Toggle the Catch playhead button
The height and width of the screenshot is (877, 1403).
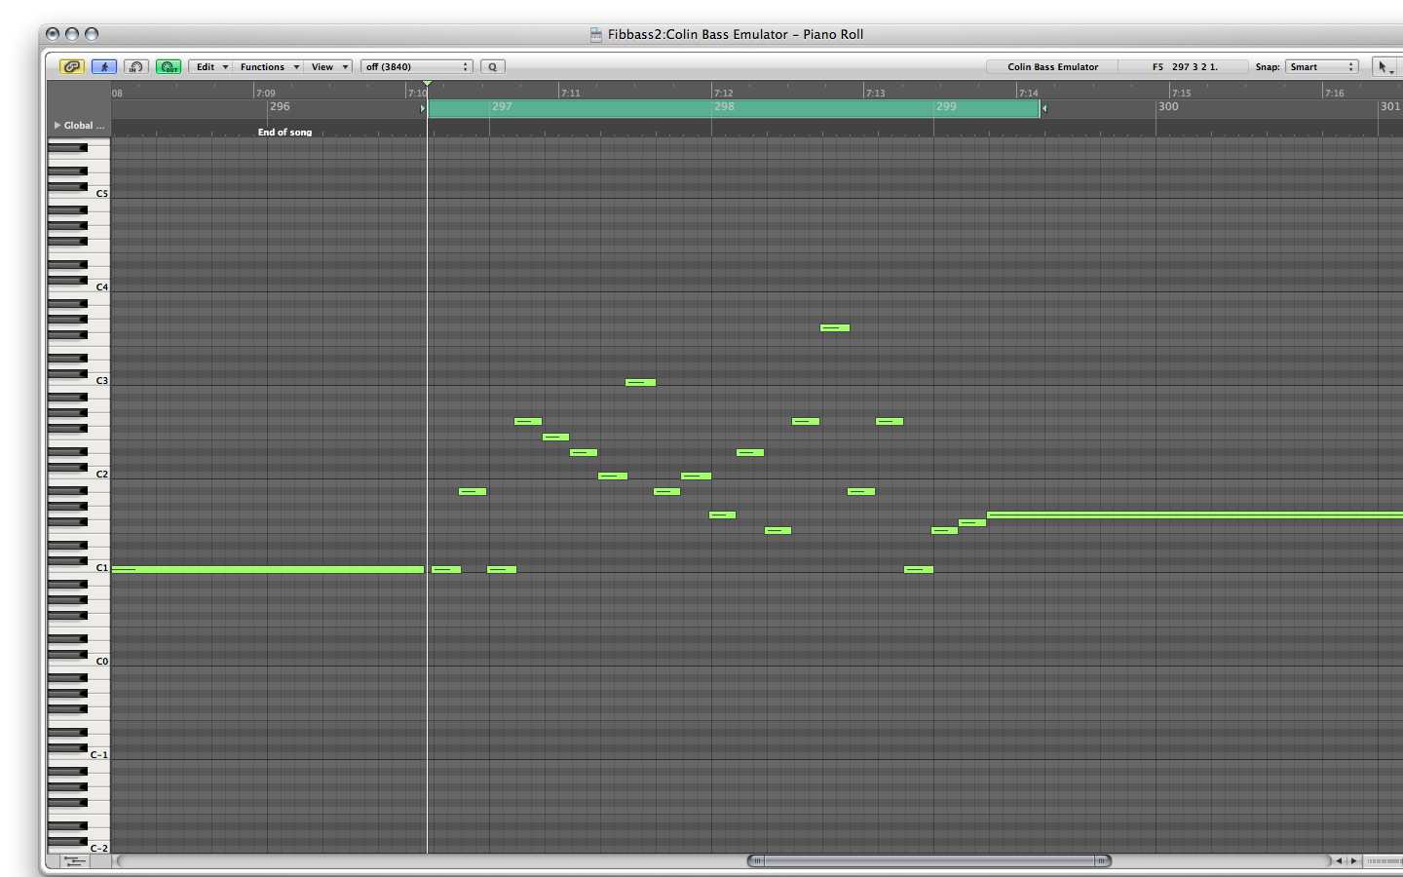(x=104, y=67)
